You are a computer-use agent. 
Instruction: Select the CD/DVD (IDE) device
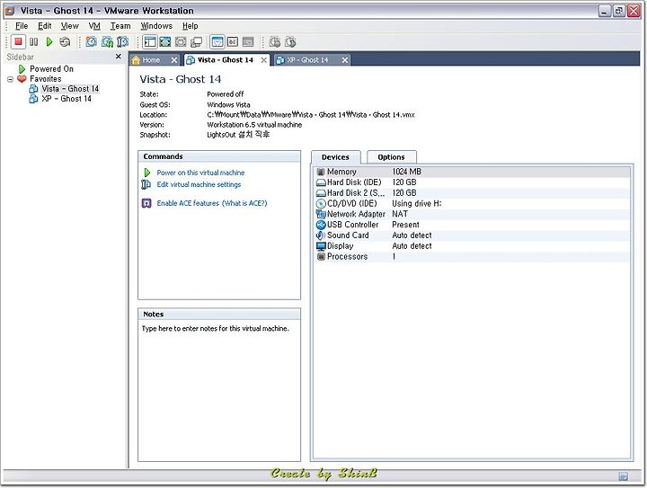click(x=473, y=203)
